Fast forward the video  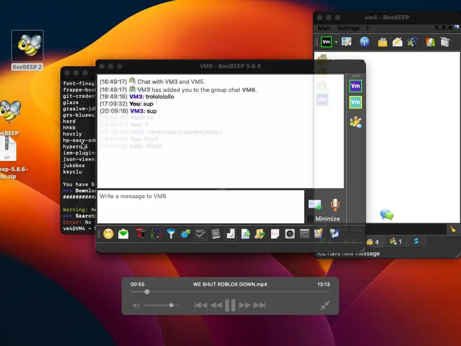(x=244, y=305)
